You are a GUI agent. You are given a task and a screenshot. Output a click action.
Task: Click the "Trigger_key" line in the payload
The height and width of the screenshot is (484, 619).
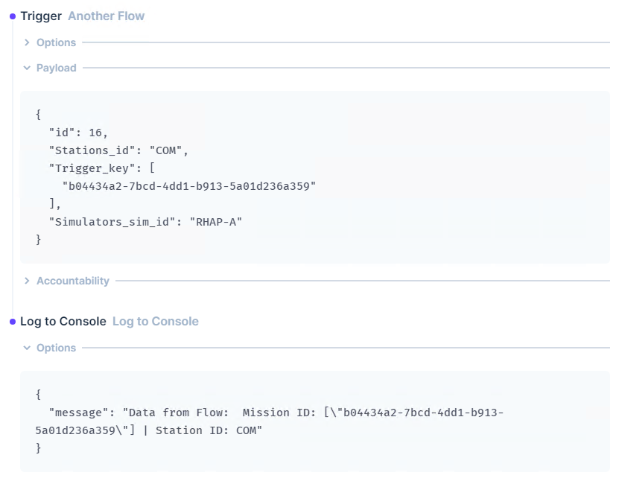click(102, 168)
